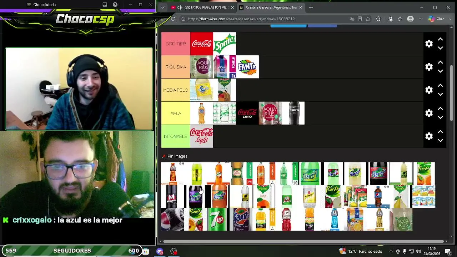The image size is (457, 257).
Task: Switch to the EXITOS REGGAETON YouTube tab
Action: point(203,7)
